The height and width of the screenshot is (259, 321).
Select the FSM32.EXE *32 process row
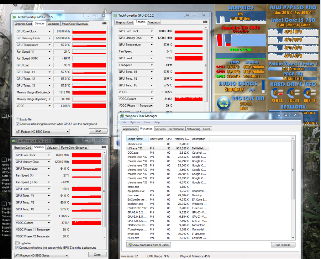167,208
